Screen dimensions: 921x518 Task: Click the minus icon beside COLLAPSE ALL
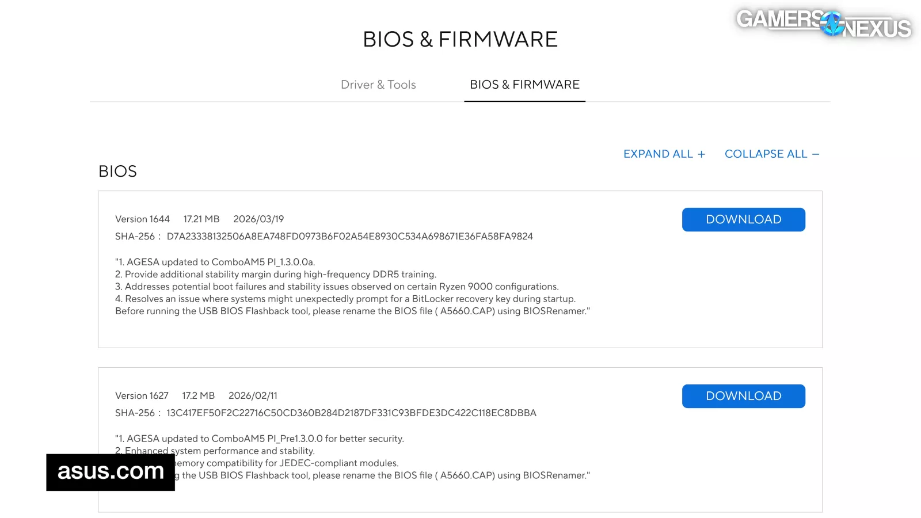(816, 154)
